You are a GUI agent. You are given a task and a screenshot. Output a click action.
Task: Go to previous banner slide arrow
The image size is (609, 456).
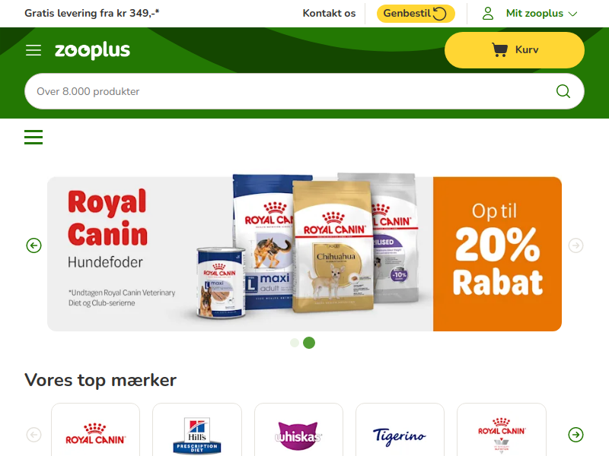pyautogui.click(x=33, y=245)
